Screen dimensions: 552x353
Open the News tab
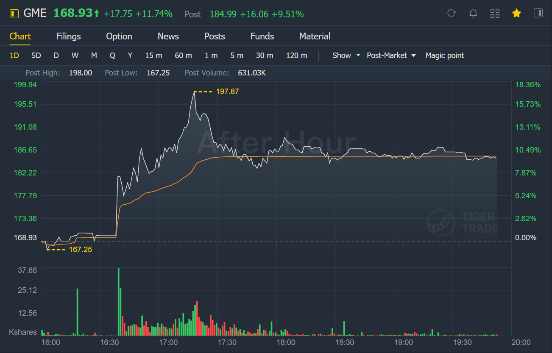pyautogui.click(x=168, y=36)
